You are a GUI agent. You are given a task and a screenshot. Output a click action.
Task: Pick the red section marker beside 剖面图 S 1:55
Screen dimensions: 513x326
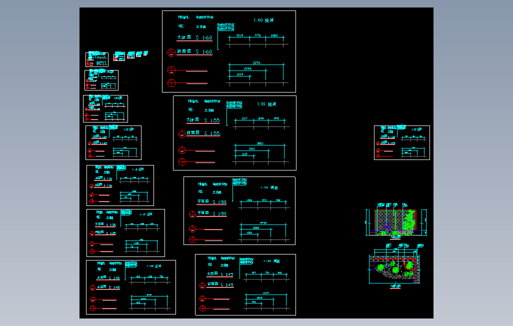[x=182, y=134]
